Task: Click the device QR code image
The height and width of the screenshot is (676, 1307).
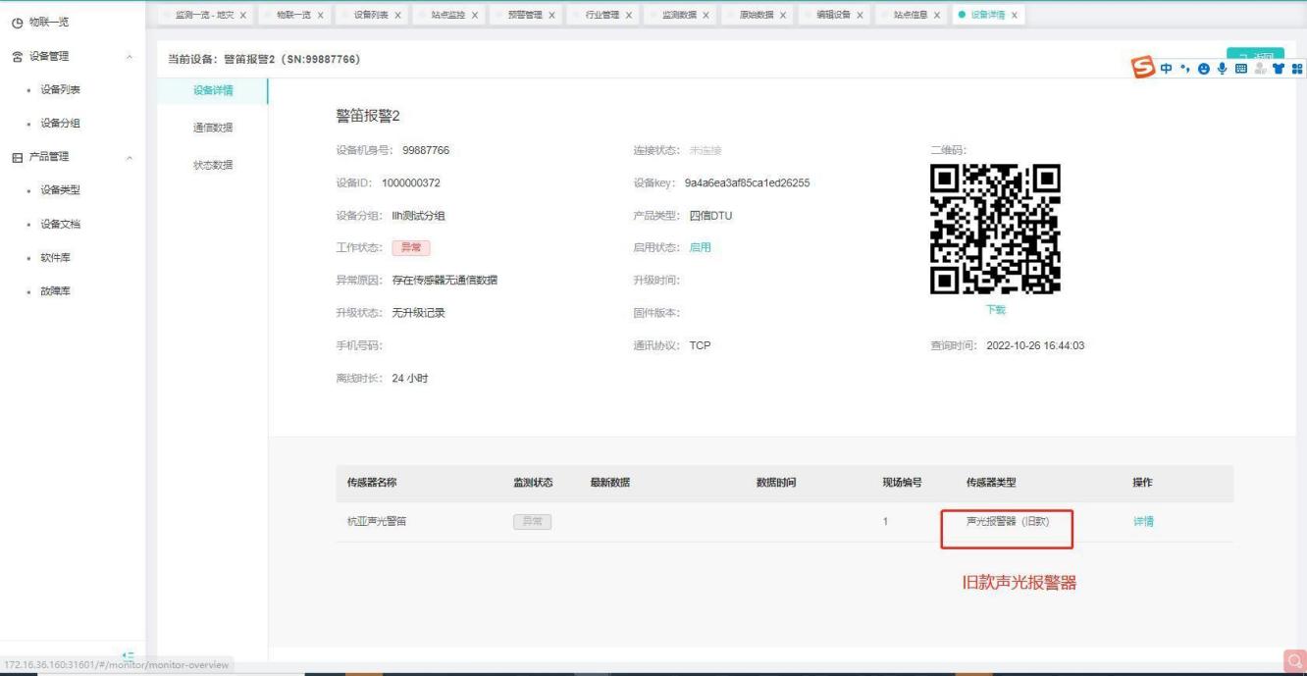Action: (995, 232)
